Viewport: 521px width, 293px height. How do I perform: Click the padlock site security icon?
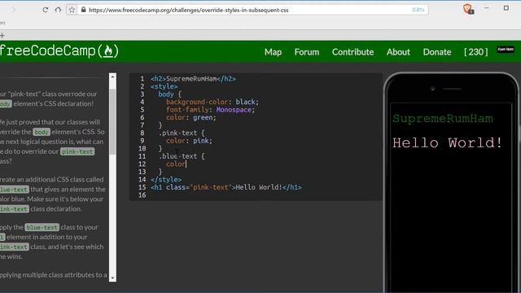click(x=83, y=10)
